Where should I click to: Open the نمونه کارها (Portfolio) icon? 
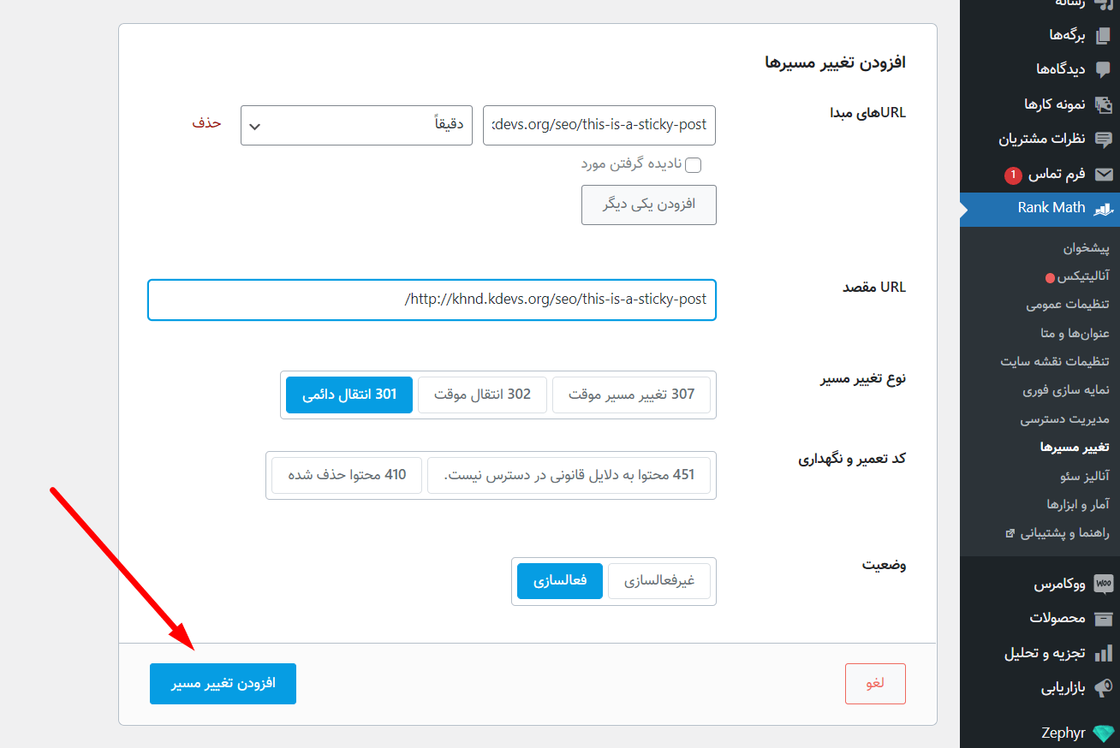point(1105,104)
